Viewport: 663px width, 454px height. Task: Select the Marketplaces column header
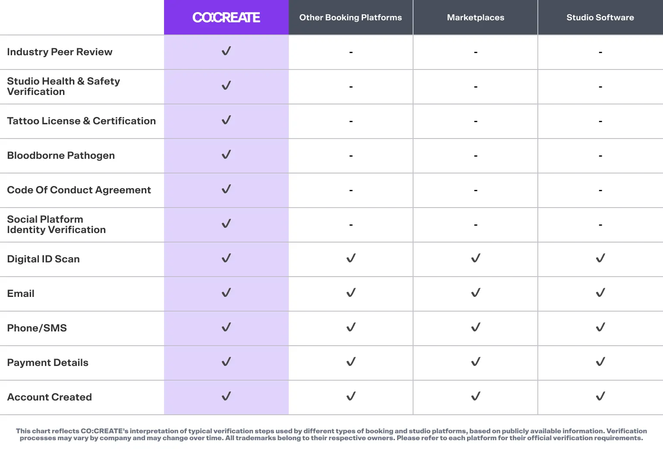476,18
